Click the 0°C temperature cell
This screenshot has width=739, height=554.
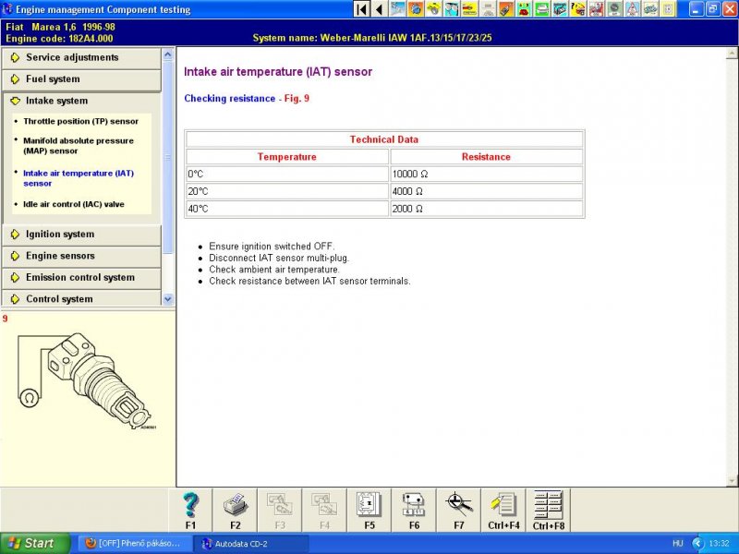click(287, 174)
